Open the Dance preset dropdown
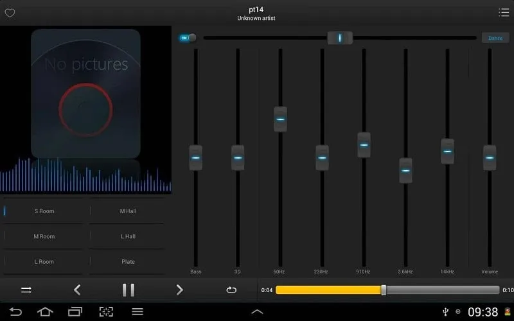Viewport: 514px width, 321px height. pos(495,38)
